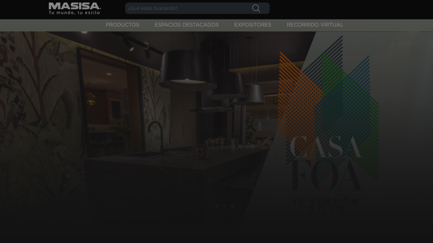433x243 pixels.
Task: Click the 'Tu mundo, tu estilo' tagline
Action: point(74,13)
